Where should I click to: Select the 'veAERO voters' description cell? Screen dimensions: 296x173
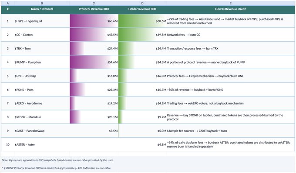click(231, 103)
